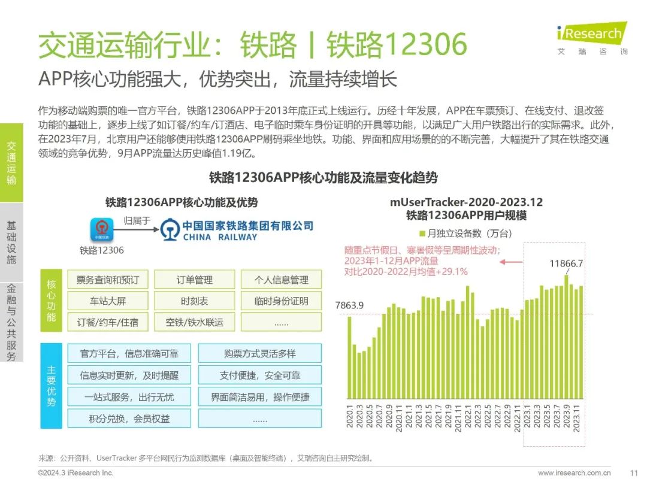Click the 订单管理 box
647x485 pixels.
click(x=194, y=280)
